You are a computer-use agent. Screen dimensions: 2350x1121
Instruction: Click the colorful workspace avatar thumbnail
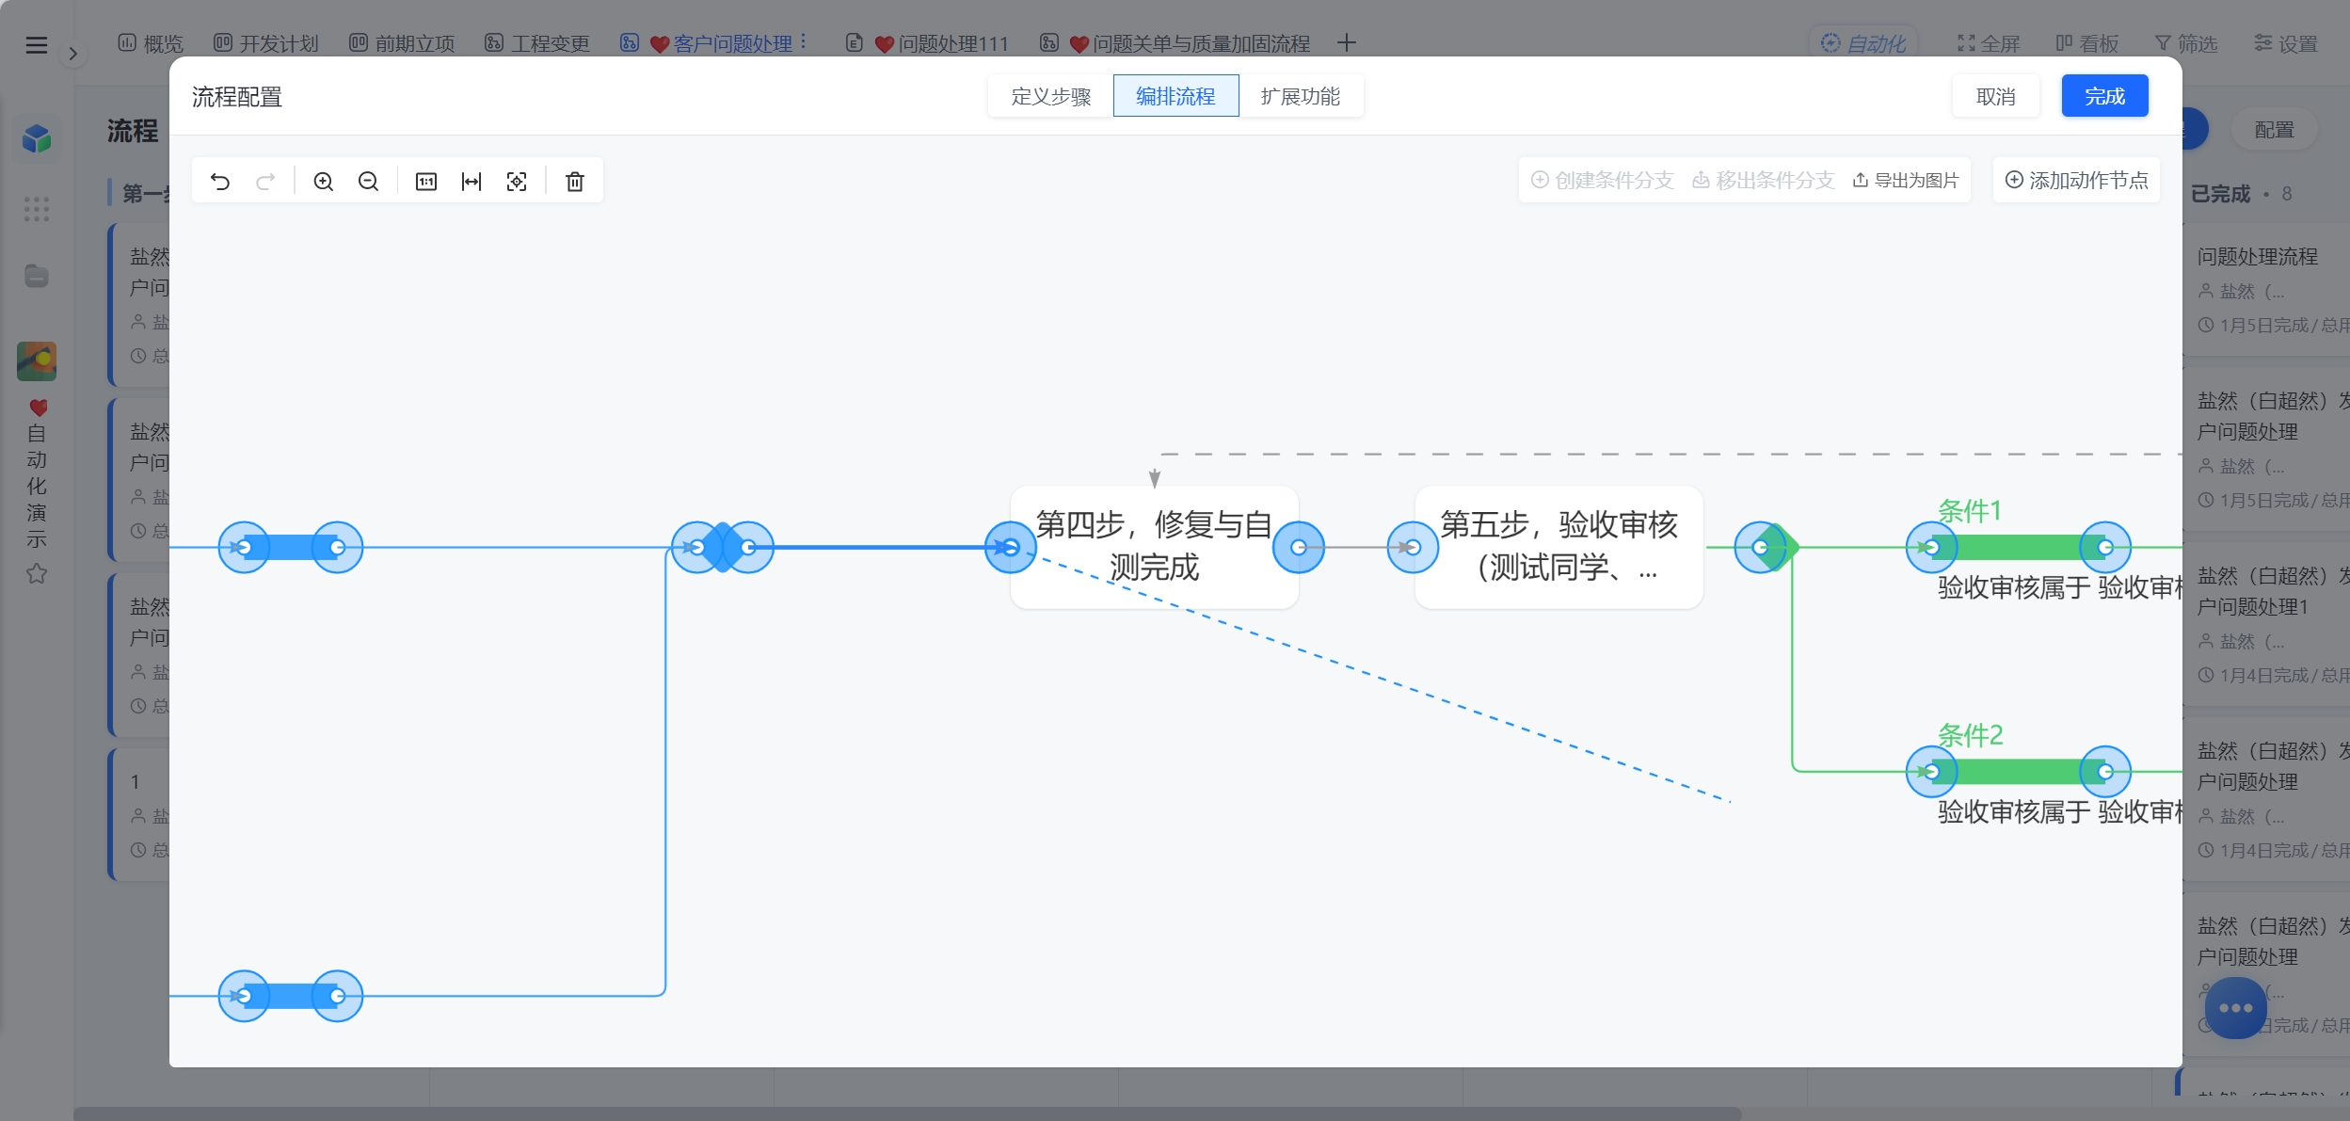pos(37,361)
